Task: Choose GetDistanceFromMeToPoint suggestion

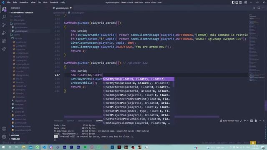Action: [x=139, y=99]
